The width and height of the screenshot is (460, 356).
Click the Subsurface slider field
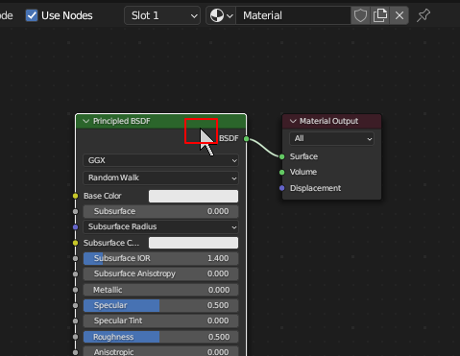tap(160, 211)
